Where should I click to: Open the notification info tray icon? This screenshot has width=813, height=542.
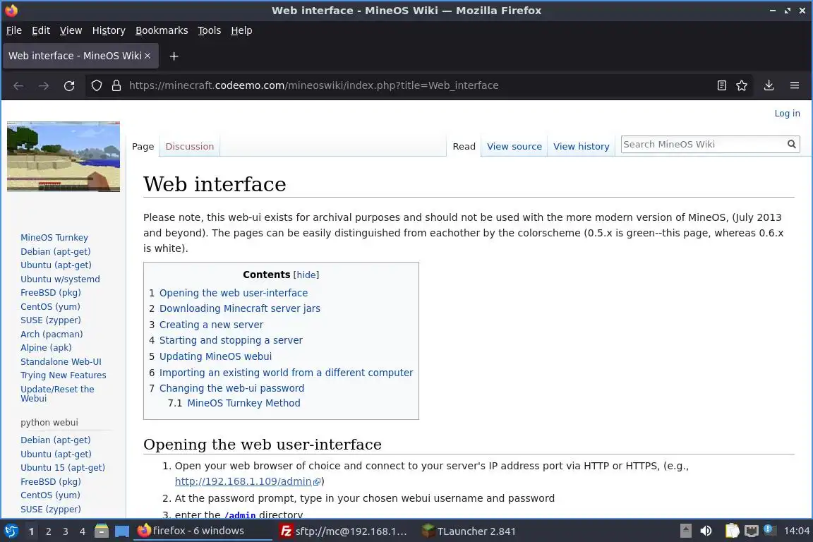pyautogui.click(x=770, y=530)
